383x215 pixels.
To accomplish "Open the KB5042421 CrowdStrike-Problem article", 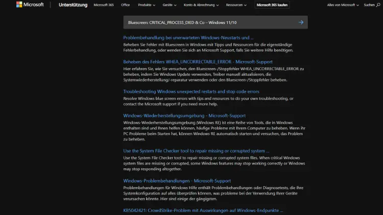I will click(203, 210).
